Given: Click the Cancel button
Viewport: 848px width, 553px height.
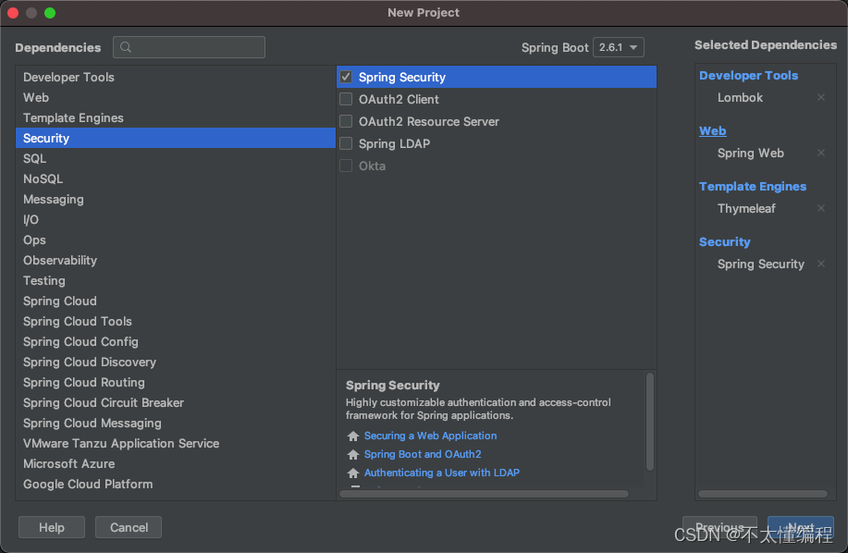Looking at the screenshot, I should click(x=129, y=528).
